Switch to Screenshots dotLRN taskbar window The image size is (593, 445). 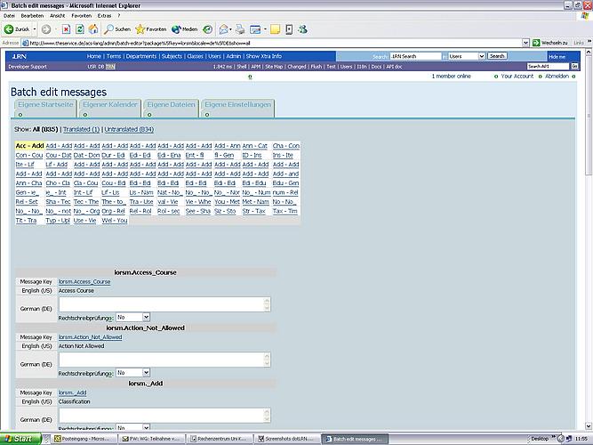tap(287, 439)
